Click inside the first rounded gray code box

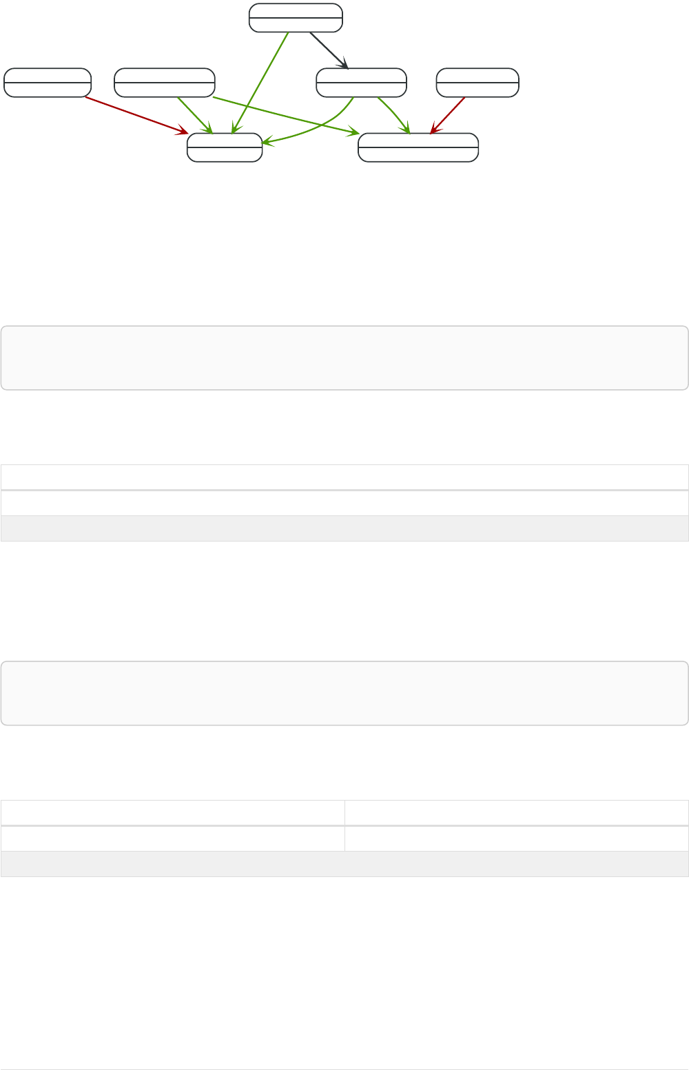tap(344, 358)
